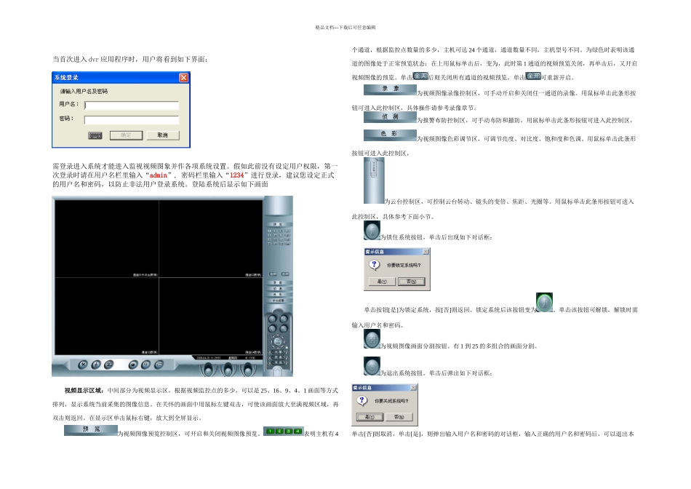This screenshot has height=489, width=691.
Task: Click the 全开 open-all preview button
Action: (533, 76)
